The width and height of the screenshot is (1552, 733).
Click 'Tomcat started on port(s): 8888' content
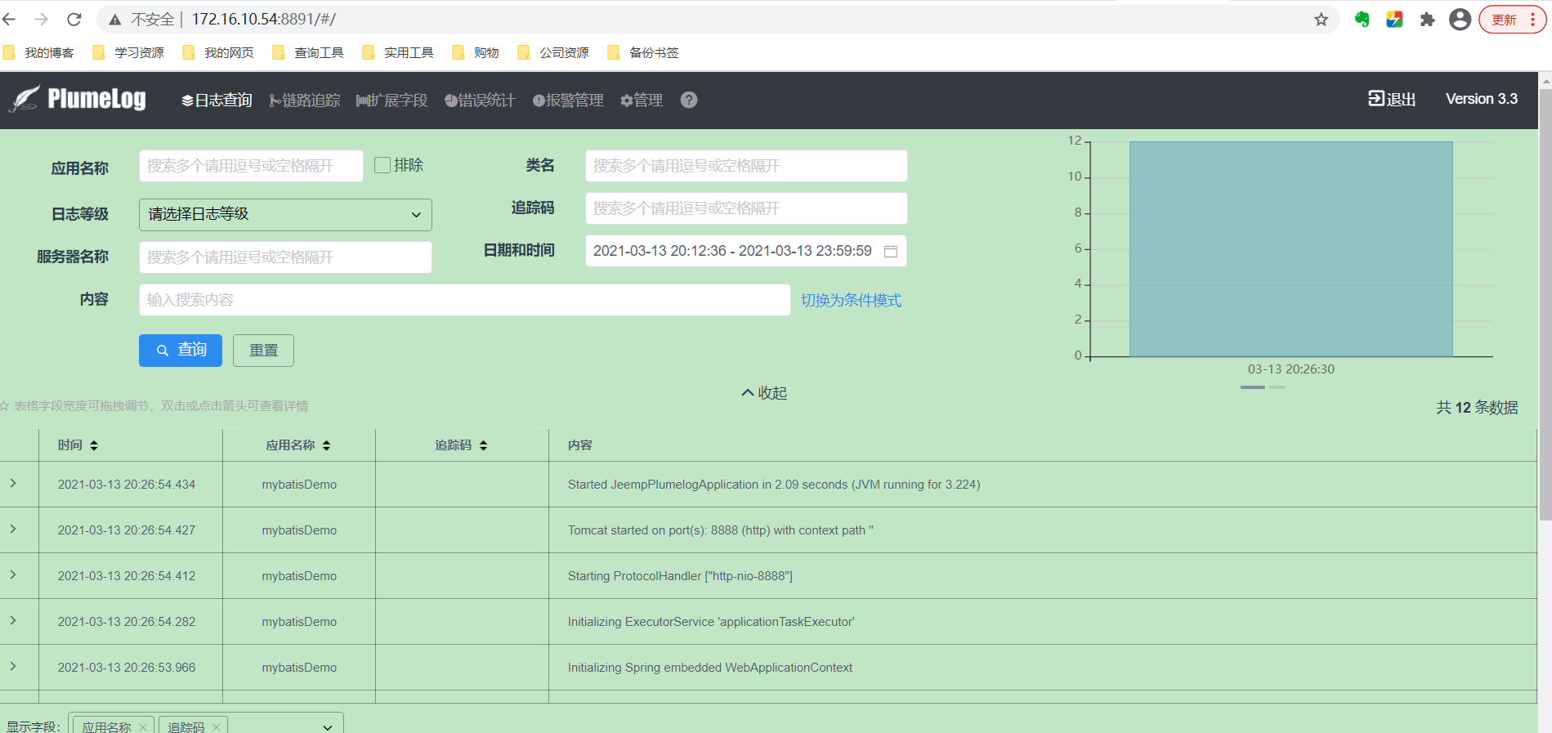(x=720, y=530)
